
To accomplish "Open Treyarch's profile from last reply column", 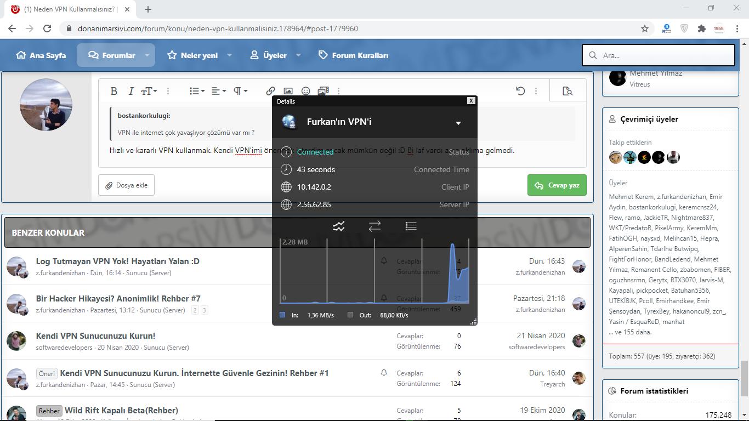I will 553,384.
